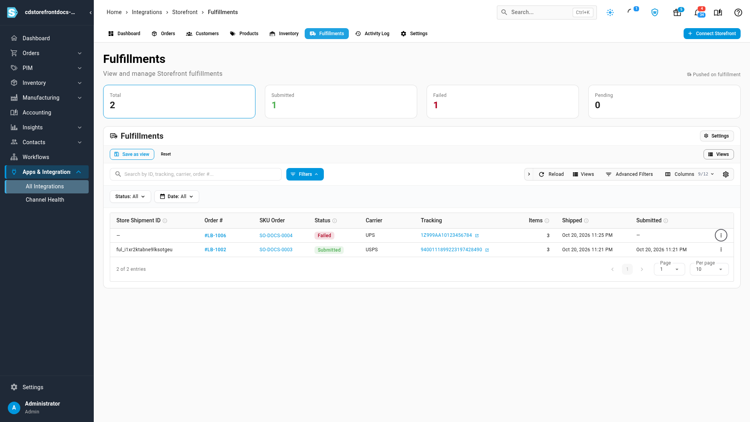Screen dimensions: 750x422
Task: Open the help question mark icon
Action: 738,13
